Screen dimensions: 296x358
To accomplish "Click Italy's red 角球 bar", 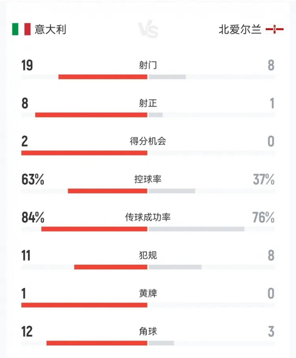I will tap(97, 343).
